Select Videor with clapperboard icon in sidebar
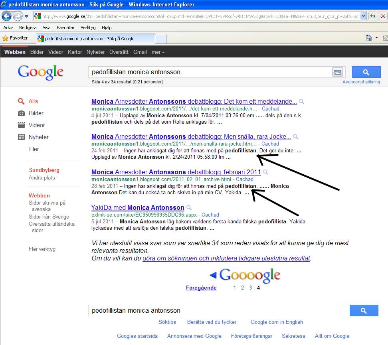Viewport: 388px width, 345px height. (x=37, y=125)
